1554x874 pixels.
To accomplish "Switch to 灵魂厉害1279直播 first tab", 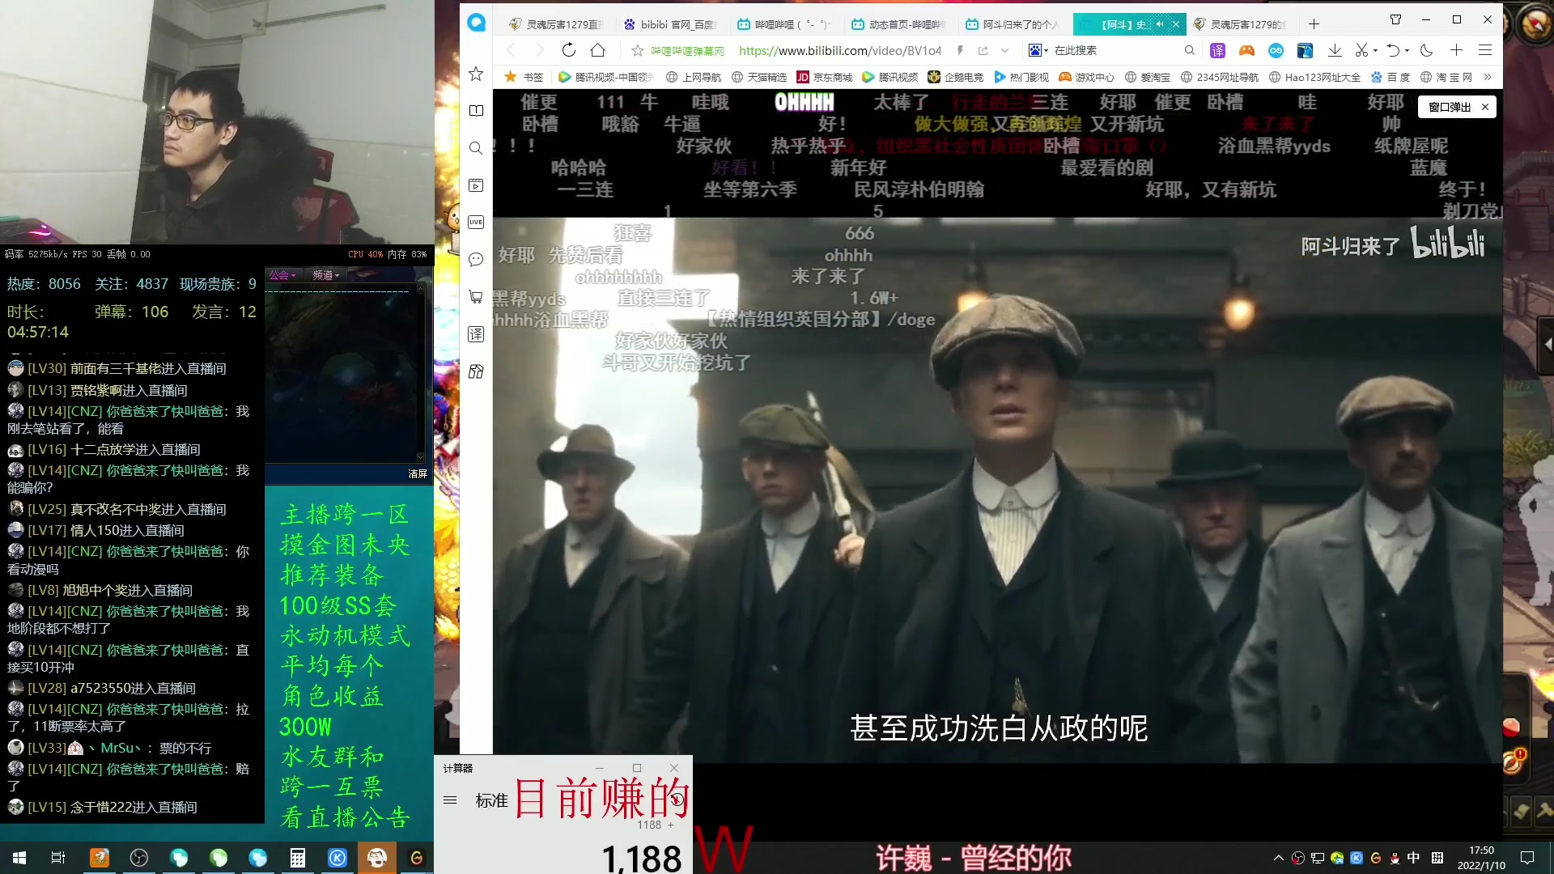I will pyautogui.click(x=556, y=24).
